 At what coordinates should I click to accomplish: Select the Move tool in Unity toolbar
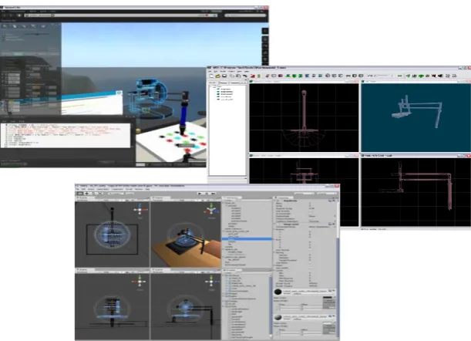coord(87,194)
